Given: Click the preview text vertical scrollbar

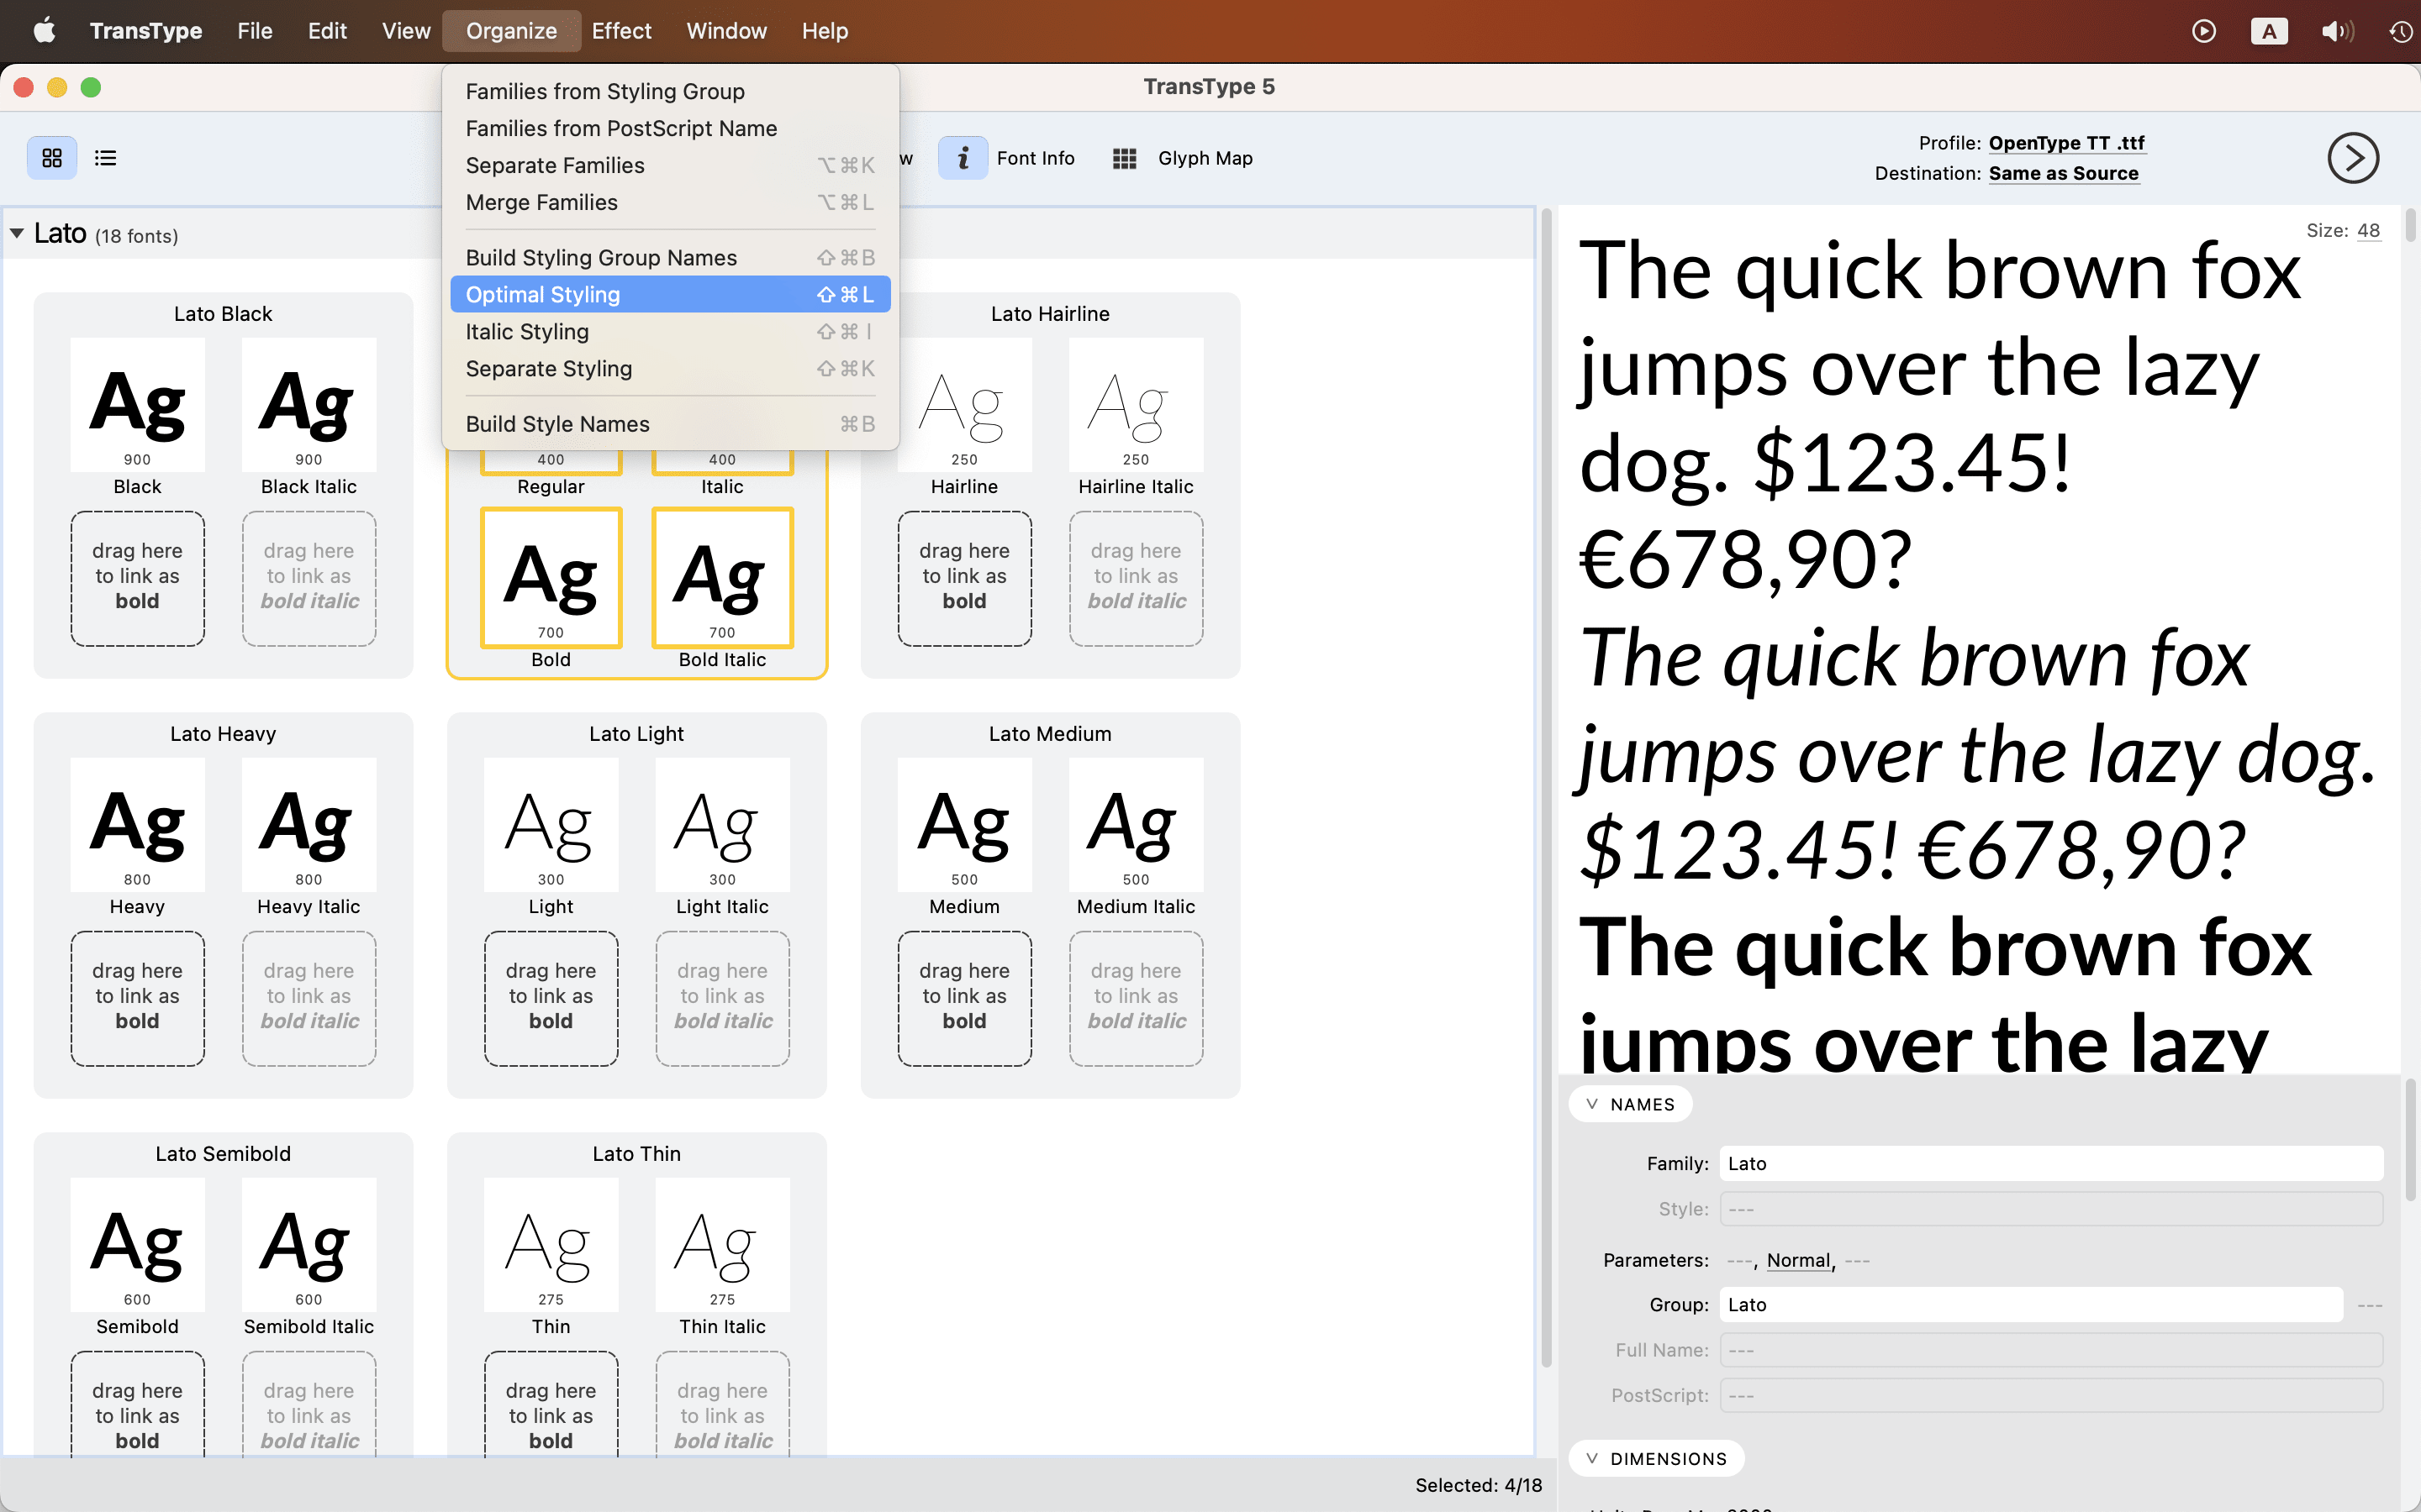Looking at the screenshot, I should pyautogui.click(x=2410, y=225).
